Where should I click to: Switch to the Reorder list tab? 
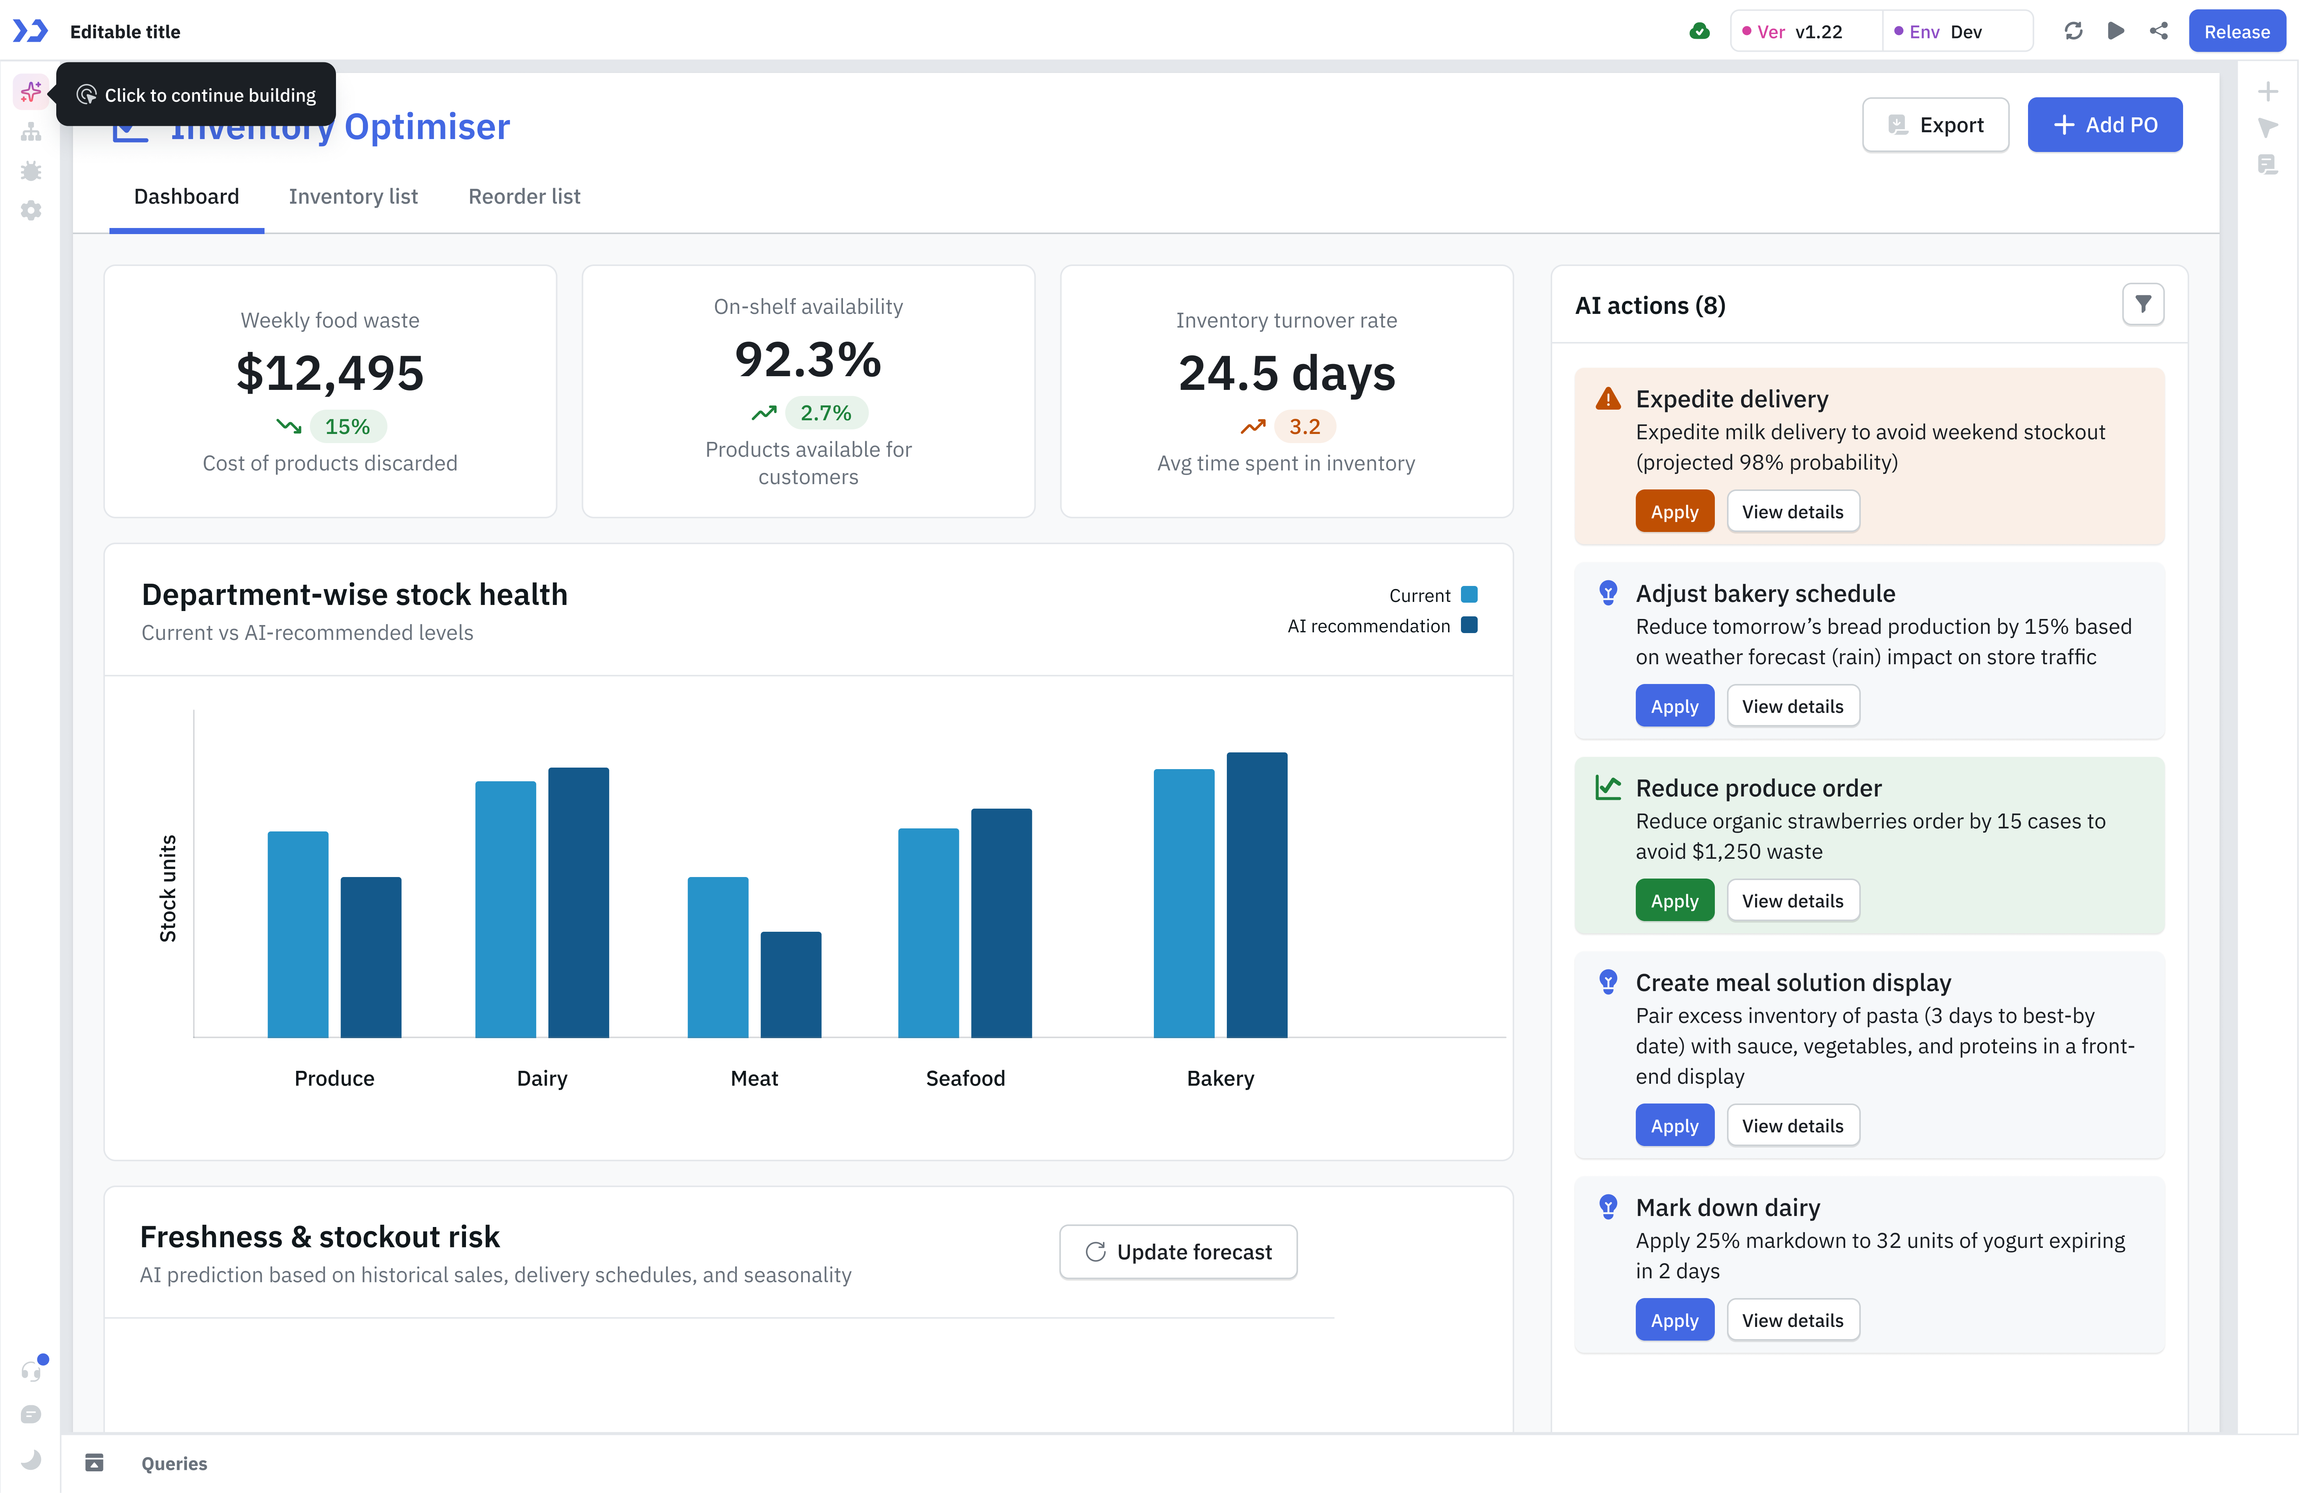pyautogui.click(x=524, y=197)
